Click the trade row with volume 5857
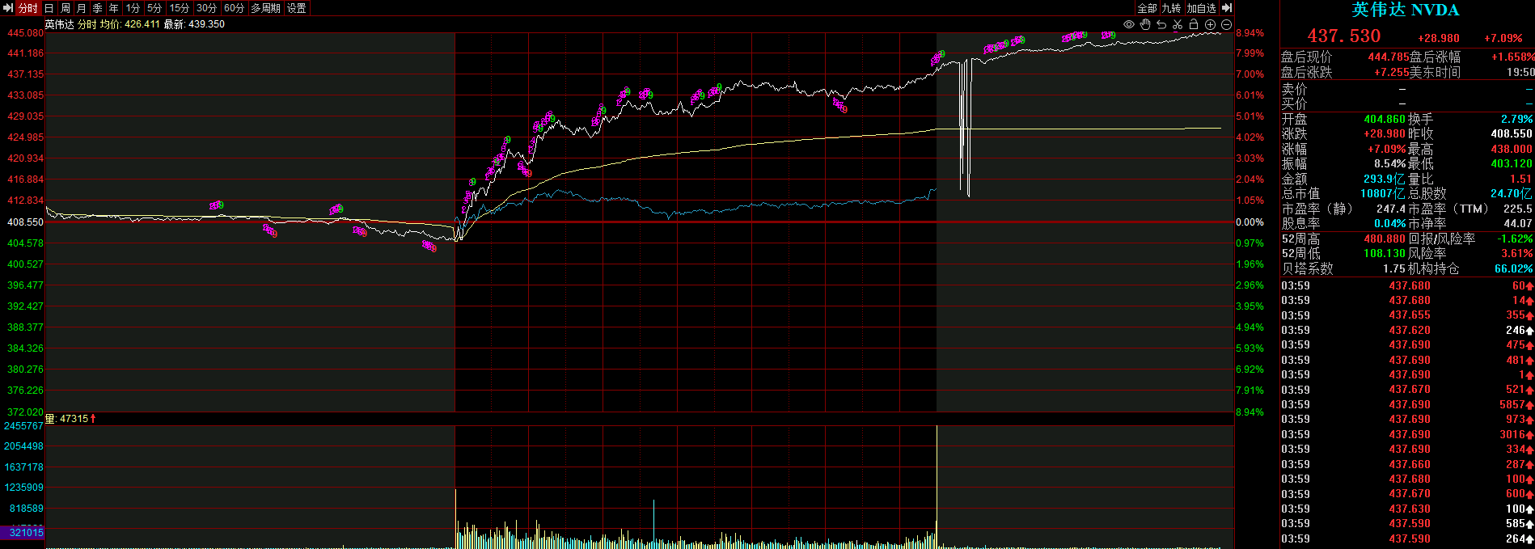This screenshot has height=549, width=1535. coord(1407,404)
